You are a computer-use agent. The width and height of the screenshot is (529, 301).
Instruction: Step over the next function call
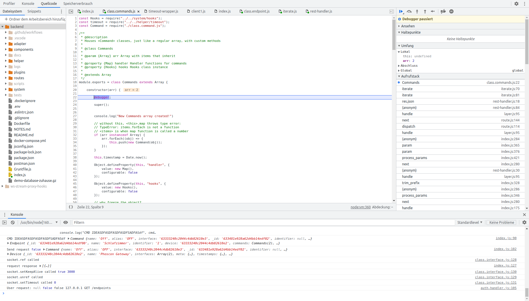tap(409, 11)
